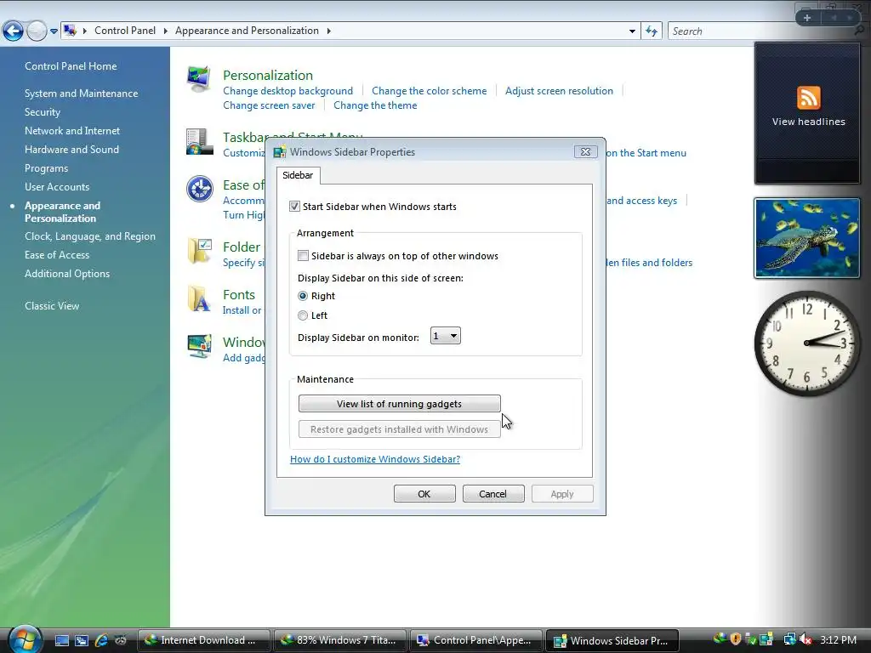Click the Apply button in dialog
The height and width of the screenshot is (653, 871).
click(562, 494)
